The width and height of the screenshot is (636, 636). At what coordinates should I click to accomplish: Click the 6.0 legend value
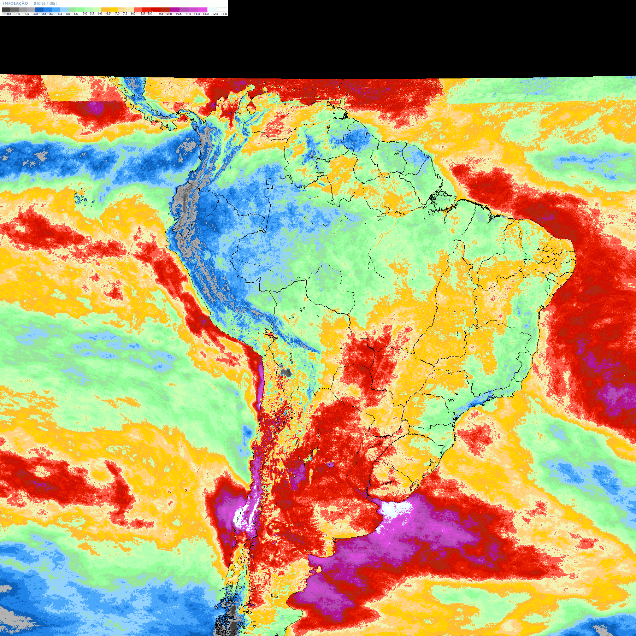click(x=100, y=13)
